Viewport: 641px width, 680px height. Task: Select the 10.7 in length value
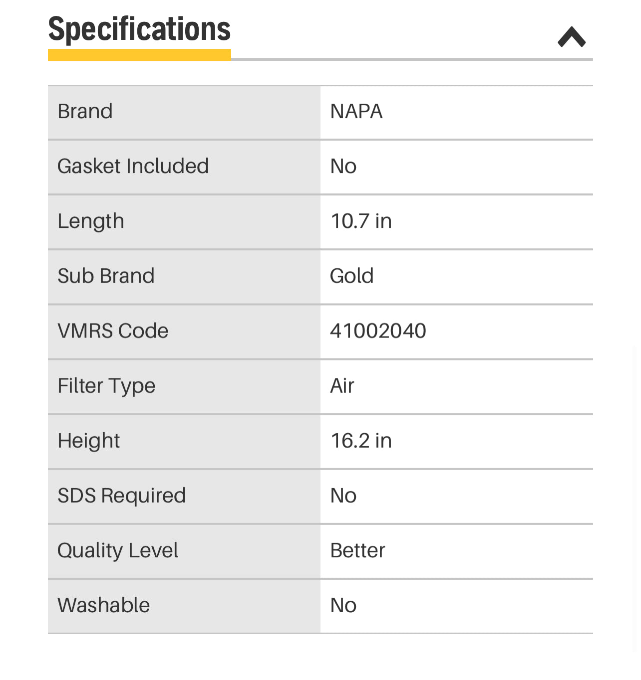361,221
